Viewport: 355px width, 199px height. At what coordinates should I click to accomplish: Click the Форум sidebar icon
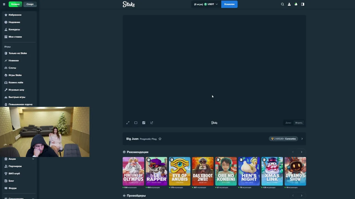pyautogui.click(x=6, y=188)
